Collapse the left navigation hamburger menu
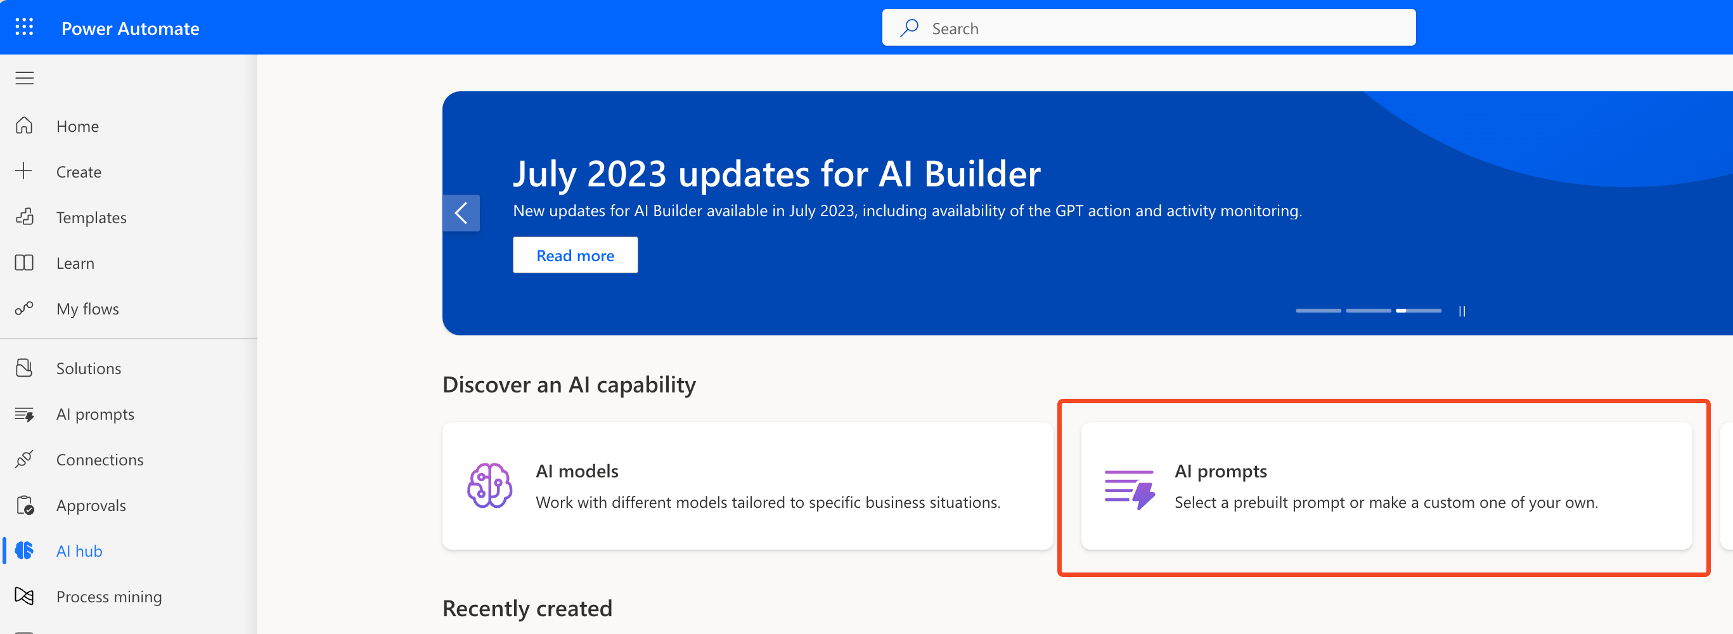 pos(24,78)
